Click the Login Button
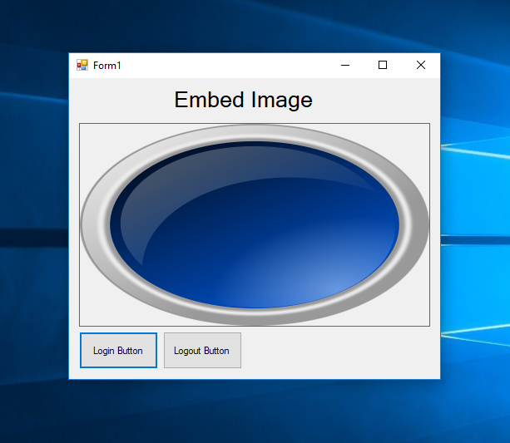 (x=118, y=351)
